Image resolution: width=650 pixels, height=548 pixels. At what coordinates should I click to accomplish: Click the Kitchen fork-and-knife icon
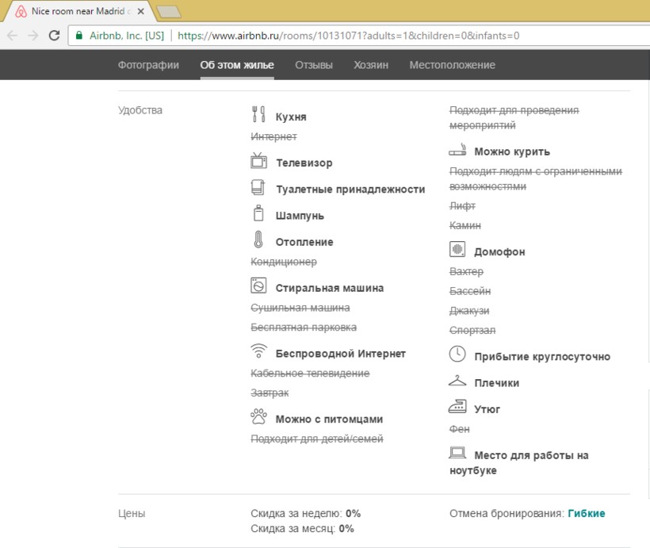258,114
